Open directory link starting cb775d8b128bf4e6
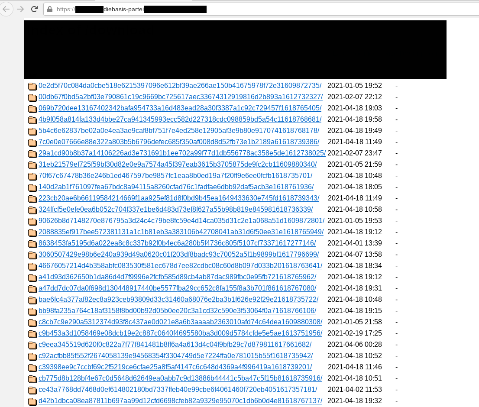The image size is (479, 407). tap(181, 378)
